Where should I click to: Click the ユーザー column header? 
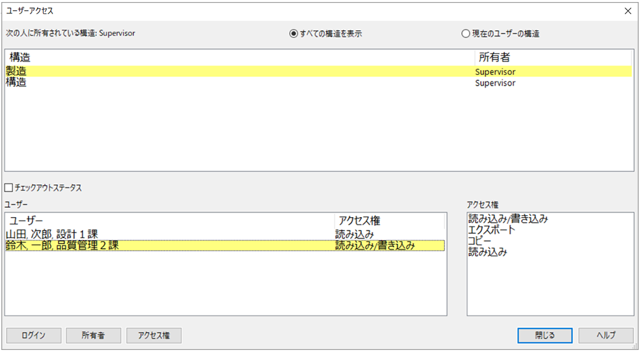coord(170,221)
